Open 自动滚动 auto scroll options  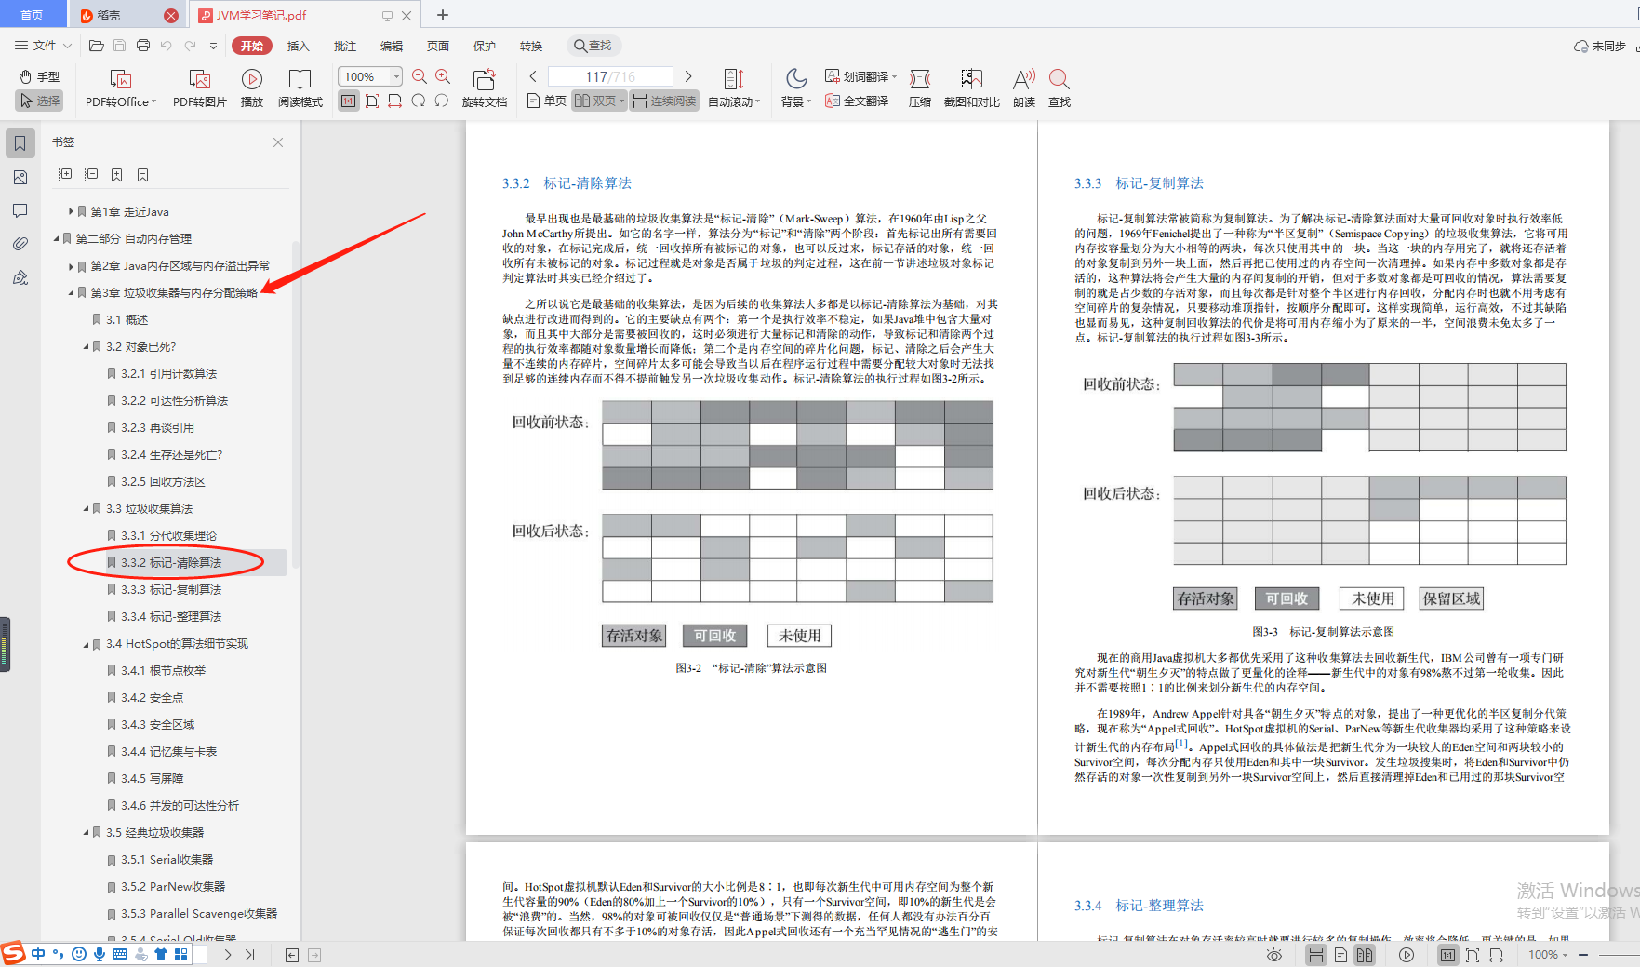734,88
